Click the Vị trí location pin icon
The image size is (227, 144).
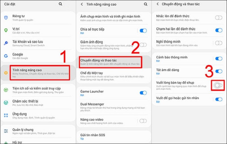(6, 30)
